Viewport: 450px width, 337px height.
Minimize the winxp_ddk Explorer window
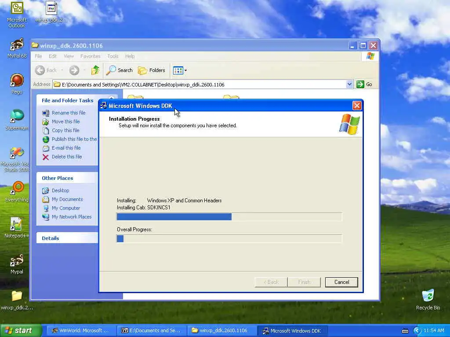[x=353, y=46]
